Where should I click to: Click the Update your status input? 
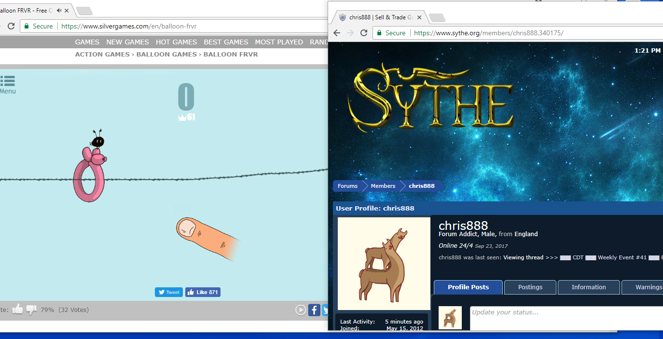coord(566,318)
